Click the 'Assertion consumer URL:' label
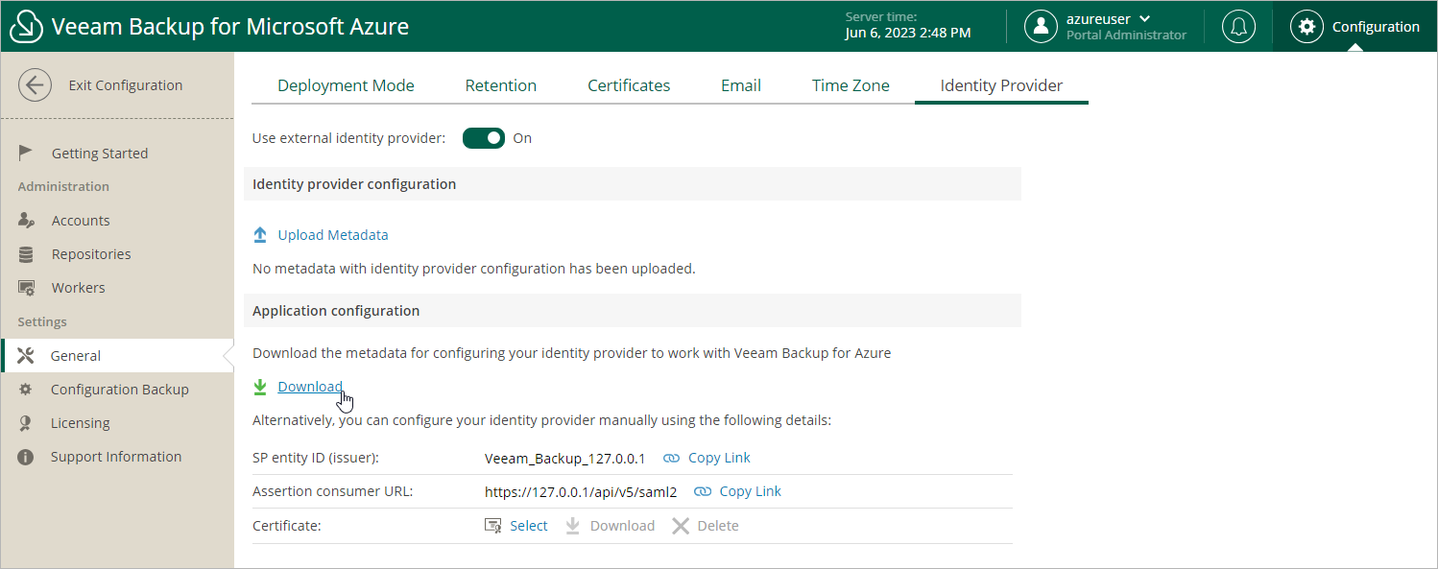 coord(332,492)
